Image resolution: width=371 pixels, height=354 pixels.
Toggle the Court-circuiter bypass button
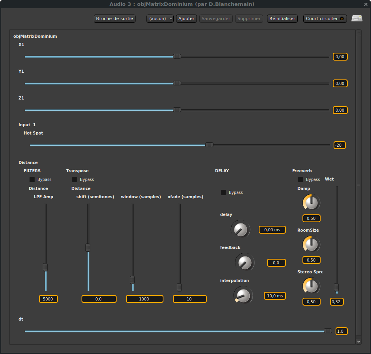pos(325,18)
